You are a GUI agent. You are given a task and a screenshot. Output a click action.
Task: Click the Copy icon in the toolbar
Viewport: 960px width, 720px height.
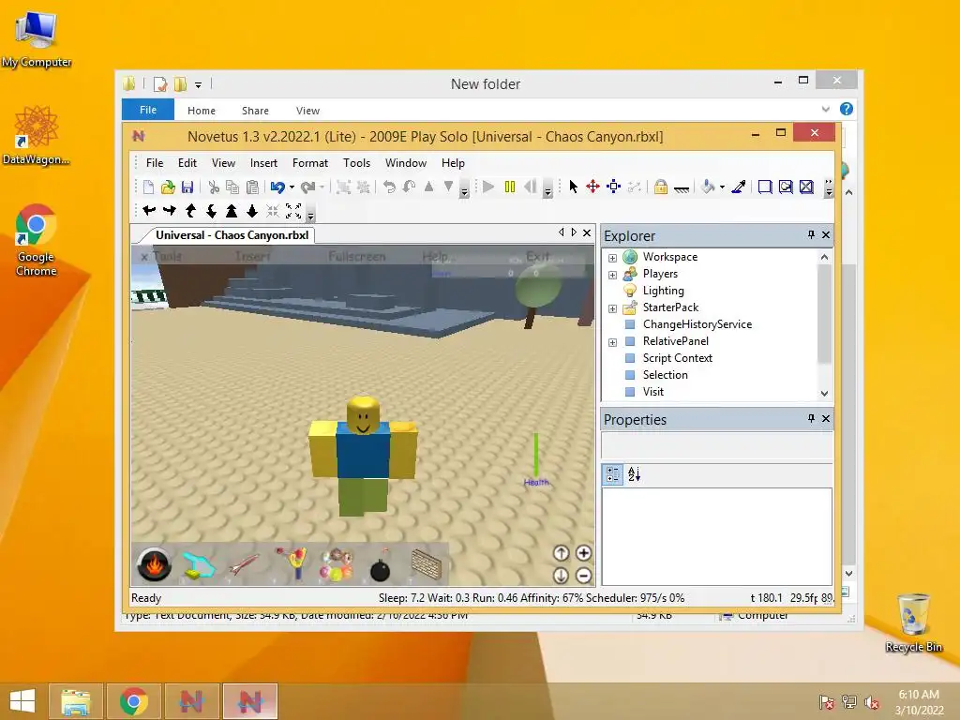232,187
